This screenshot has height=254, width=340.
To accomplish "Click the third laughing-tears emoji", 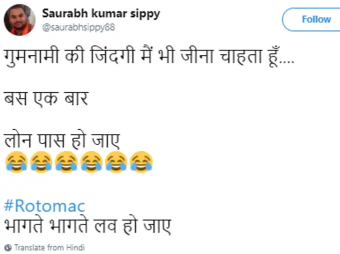I will [66, 163].
